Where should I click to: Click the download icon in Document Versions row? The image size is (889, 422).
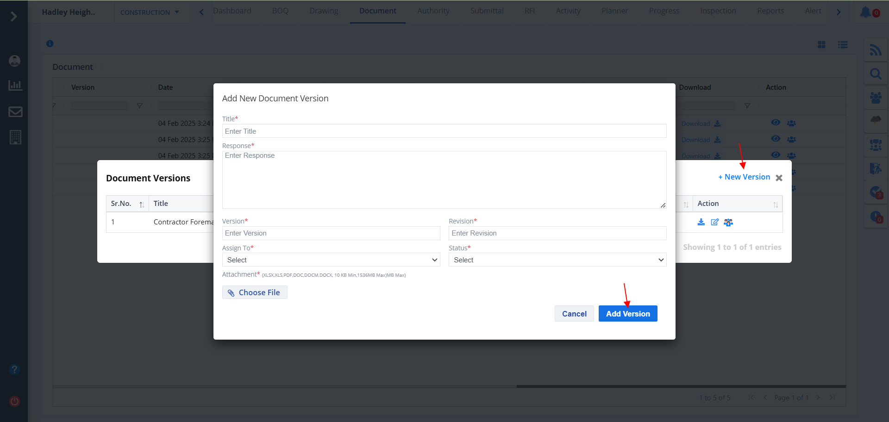point(701,222)
